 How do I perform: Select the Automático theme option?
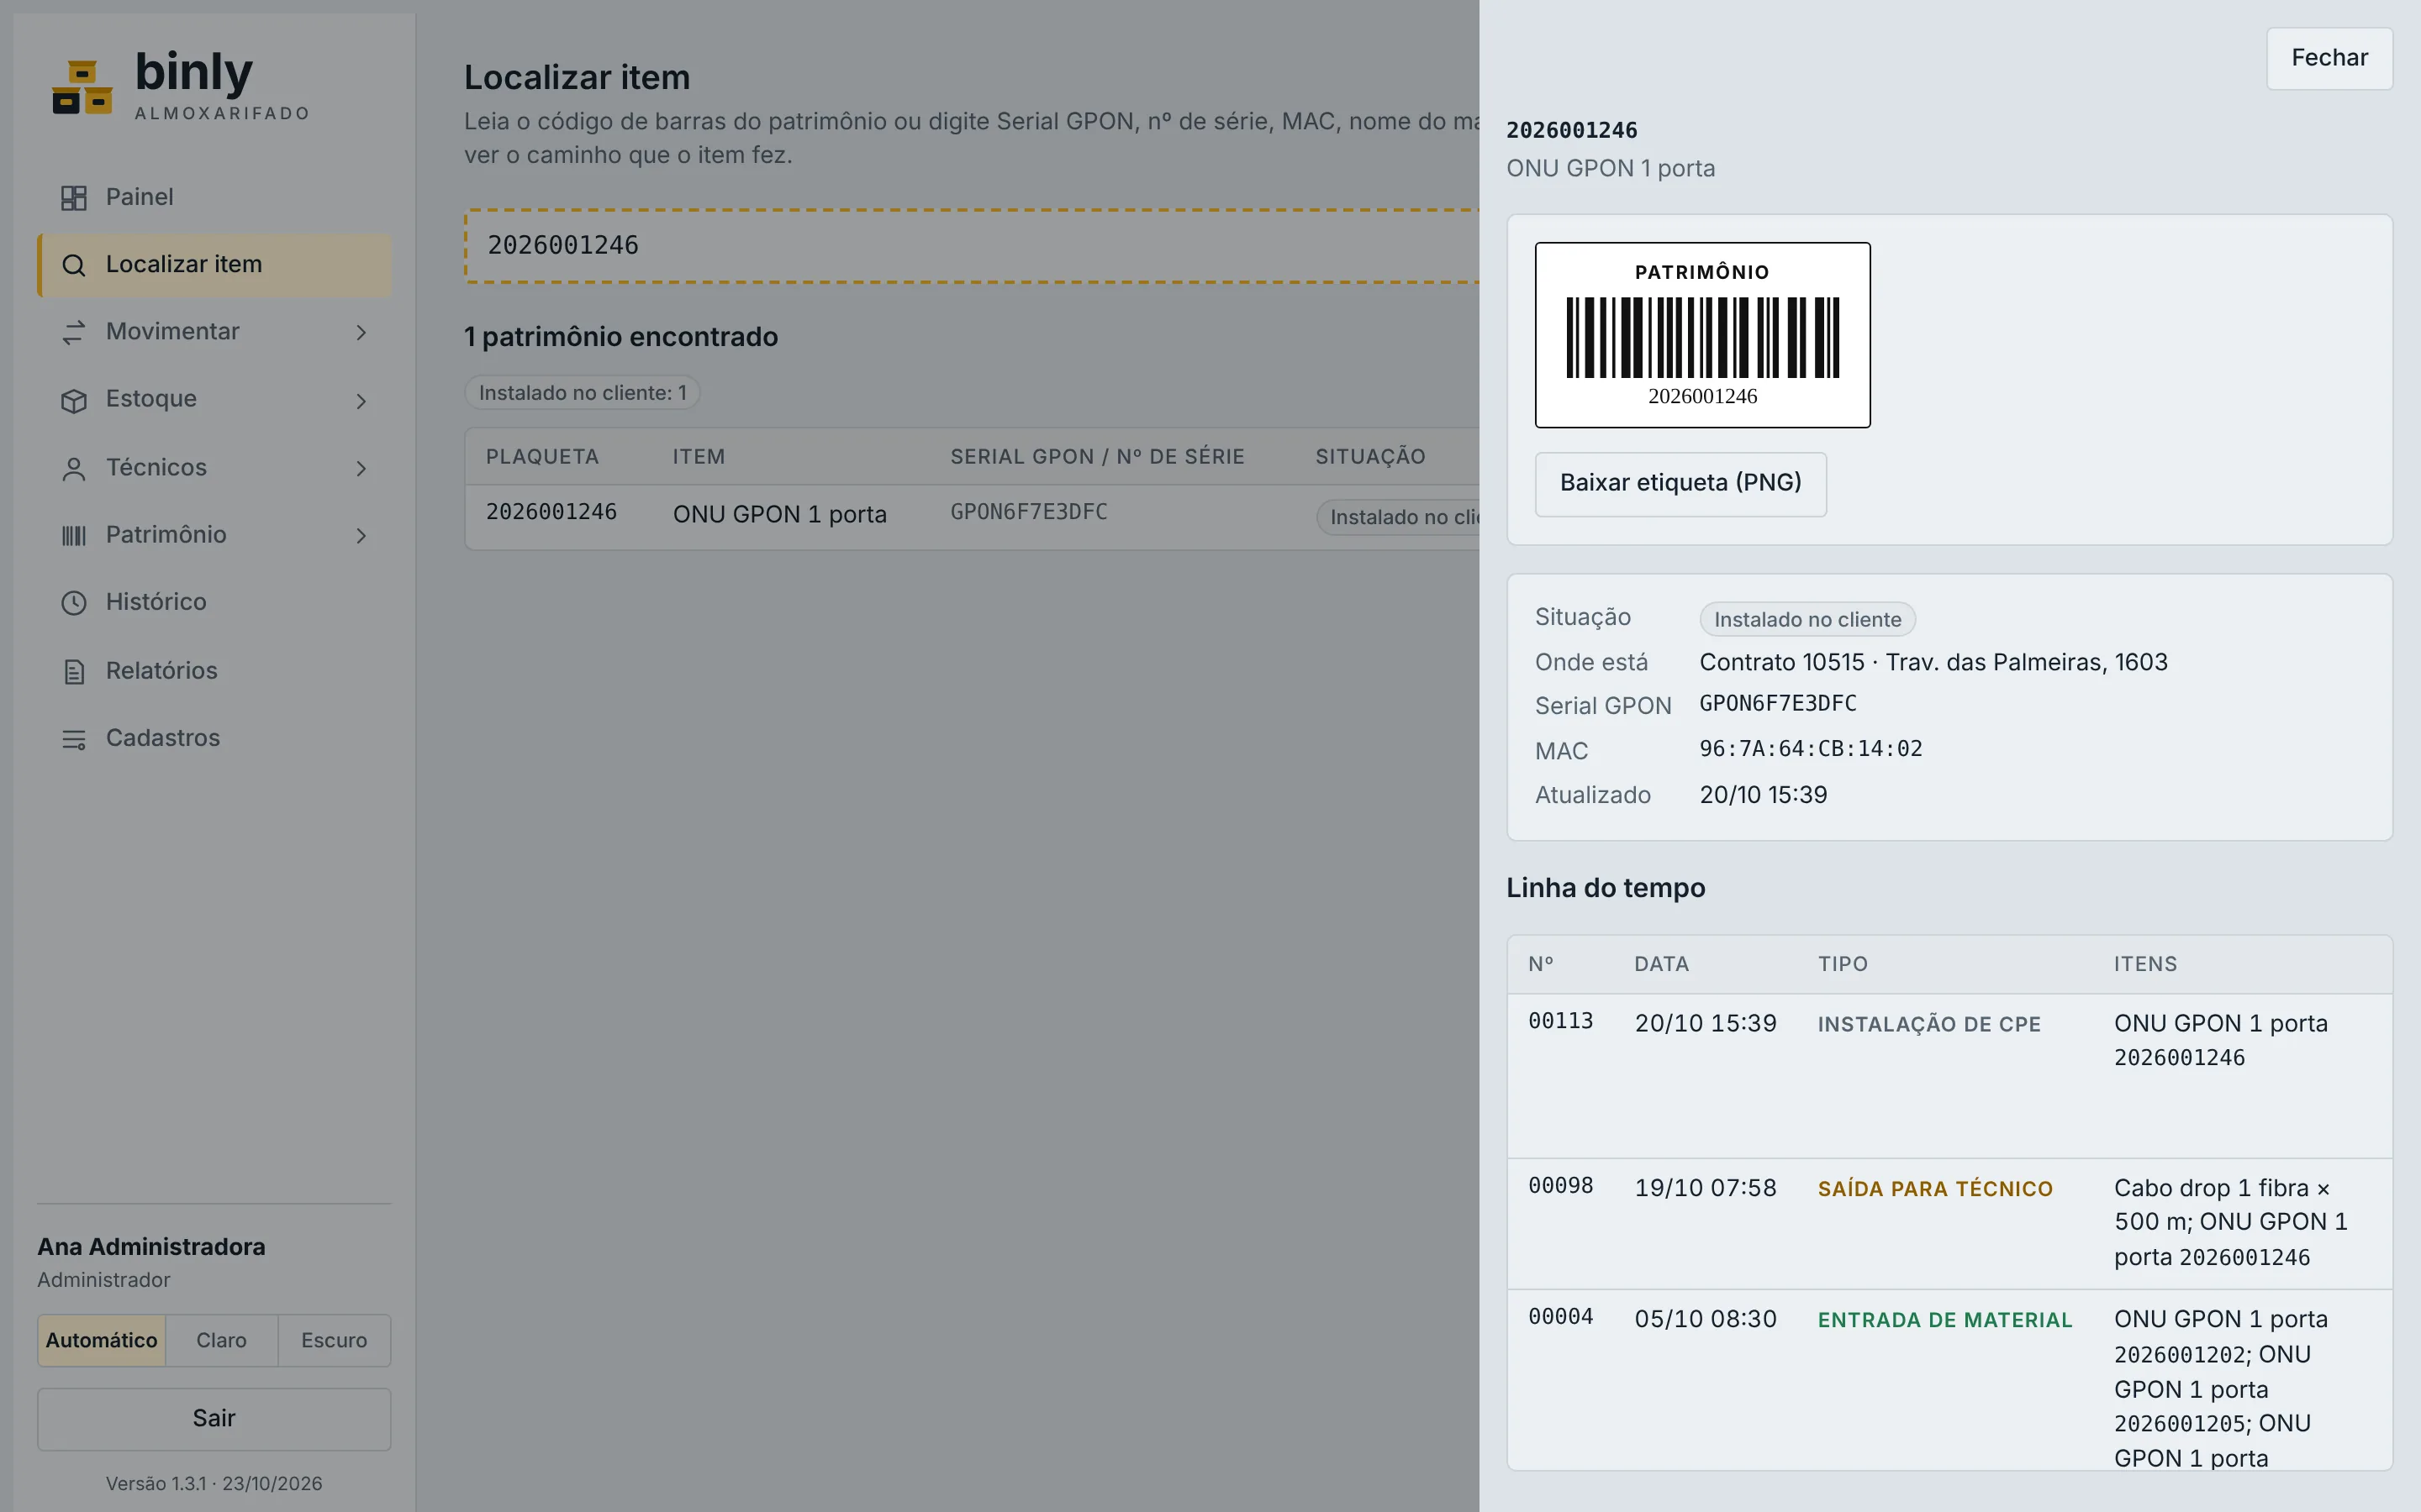pos(102,1340)
